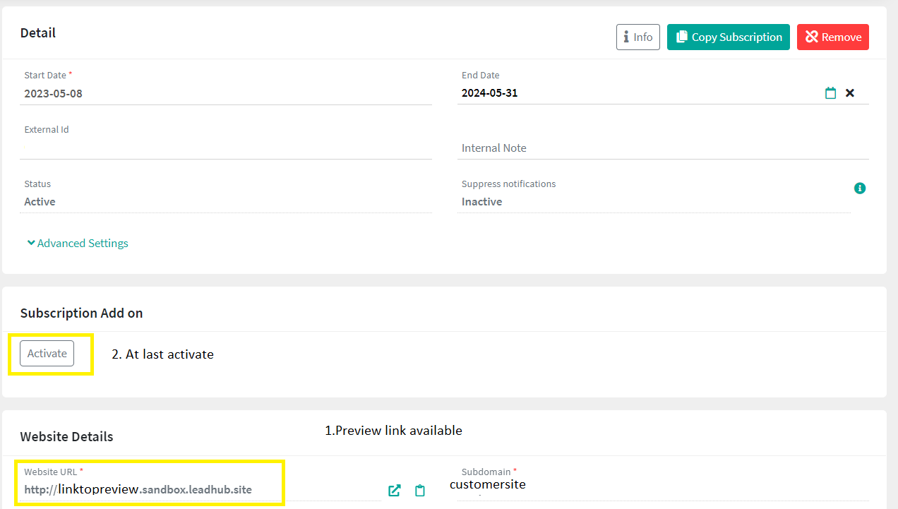The width and height of the screenshot is (898, 509).
Task: Focus the End Date input
Action: (x=635, y=93)
